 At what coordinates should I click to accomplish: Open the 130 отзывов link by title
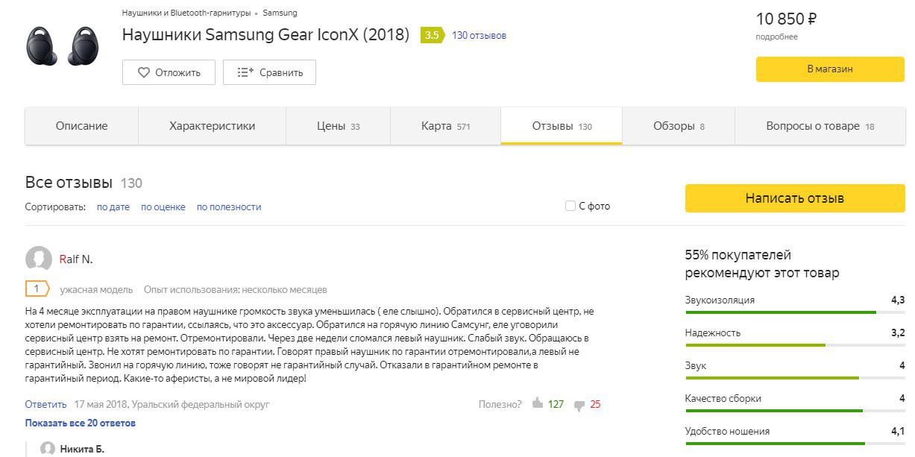point(479,35)
